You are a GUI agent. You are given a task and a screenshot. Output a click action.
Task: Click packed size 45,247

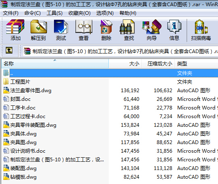click(x=164, y=134)
